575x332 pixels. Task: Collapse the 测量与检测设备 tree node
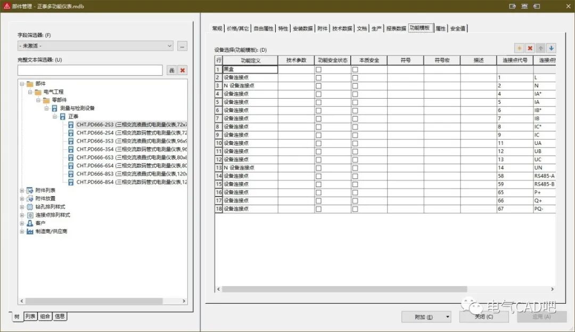click(x=46, y=108)
